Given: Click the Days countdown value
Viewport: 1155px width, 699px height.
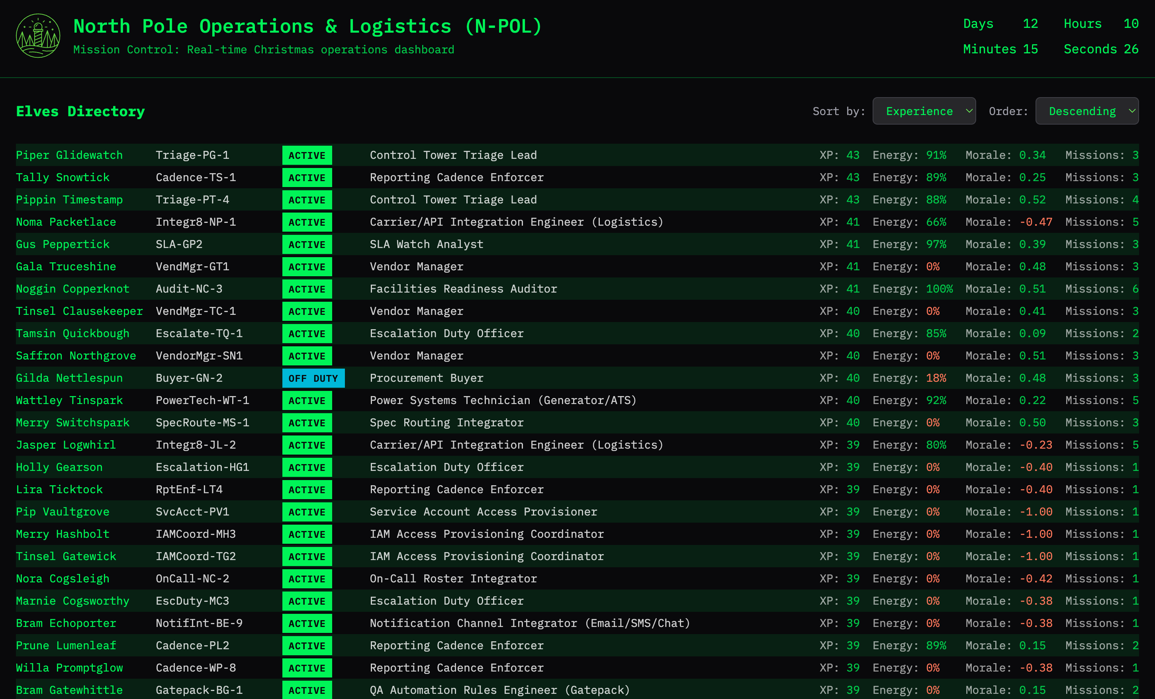Looking at the screenshot, I should point(1030,23).
